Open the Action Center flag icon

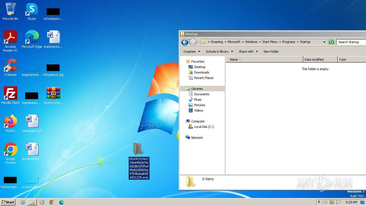pyautogui.click(x=339, y=202)
